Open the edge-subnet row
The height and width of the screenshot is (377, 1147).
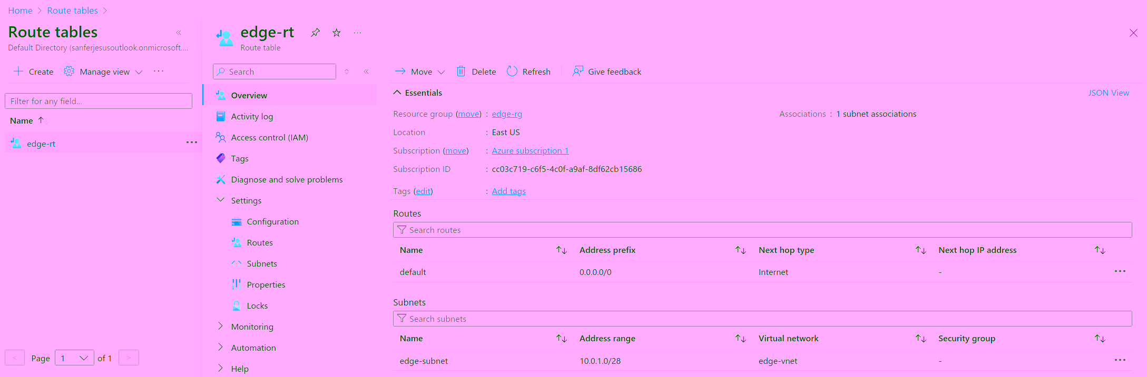[x=762, y=361]
